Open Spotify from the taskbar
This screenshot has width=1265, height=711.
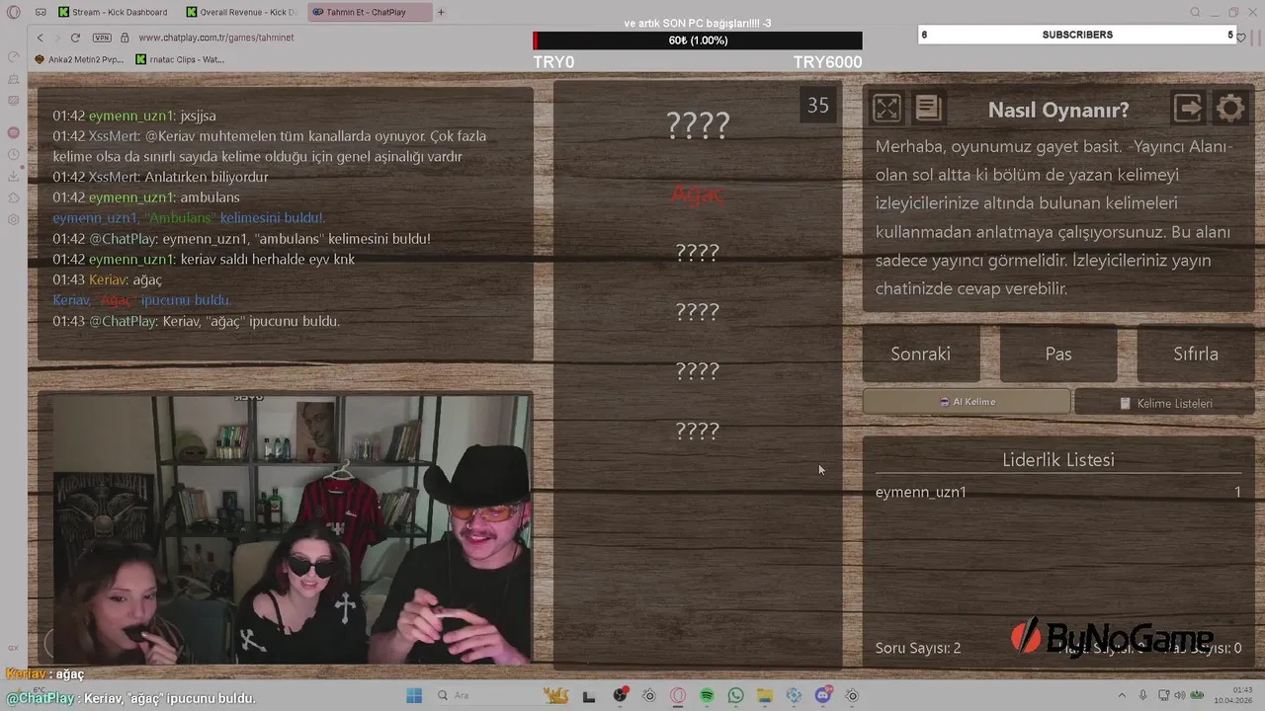coord(707,695)
